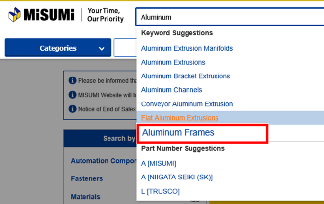Choose part number suggestion 'A [MISUMI]'

(x=159, y=163)
